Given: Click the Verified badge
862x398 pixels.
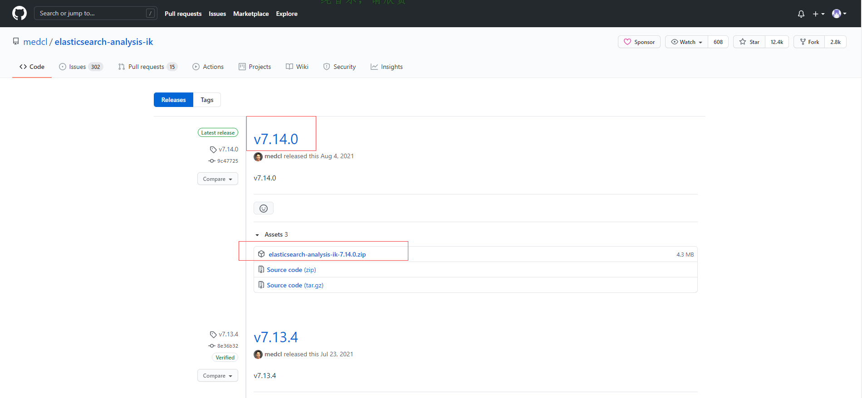Looking at the screenshot, I should click(x=225, y=358).
